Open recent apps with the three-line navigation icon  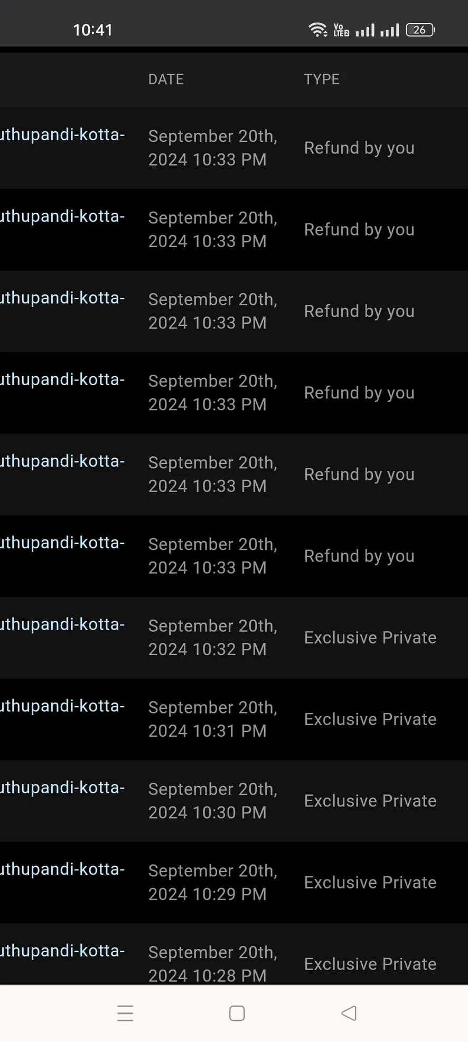click(x=125, y=1013)
